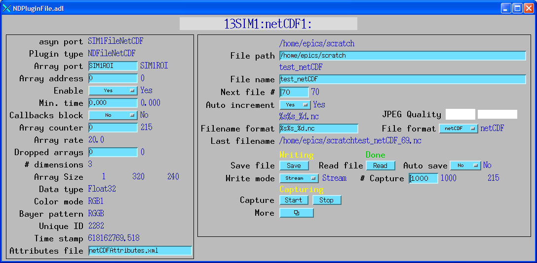The height and width of the screenshot is (263, 537).
Task: Select the Write mode Stream dropdown
Action: pos(299,178)
